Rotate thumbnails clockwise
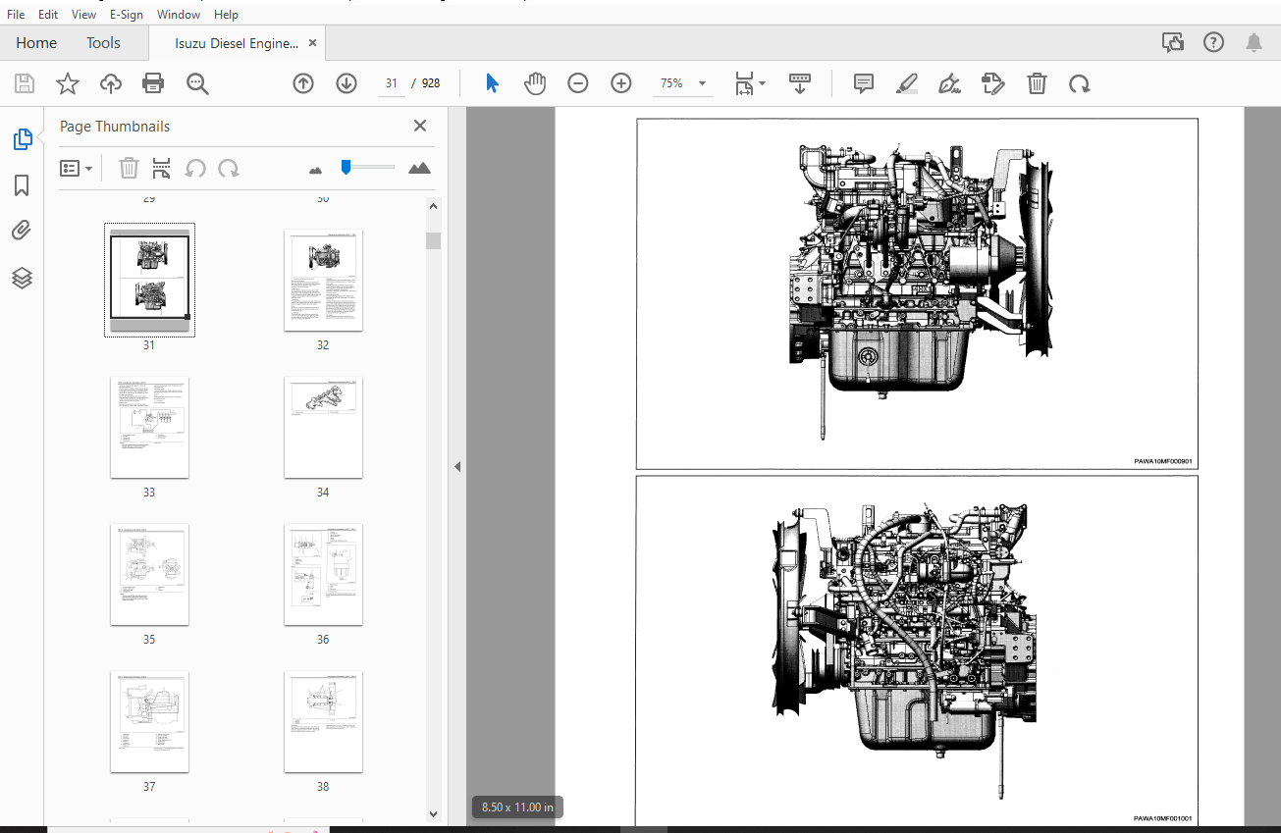The width and height of the screenshot is (1281, 833). [229, 168]
